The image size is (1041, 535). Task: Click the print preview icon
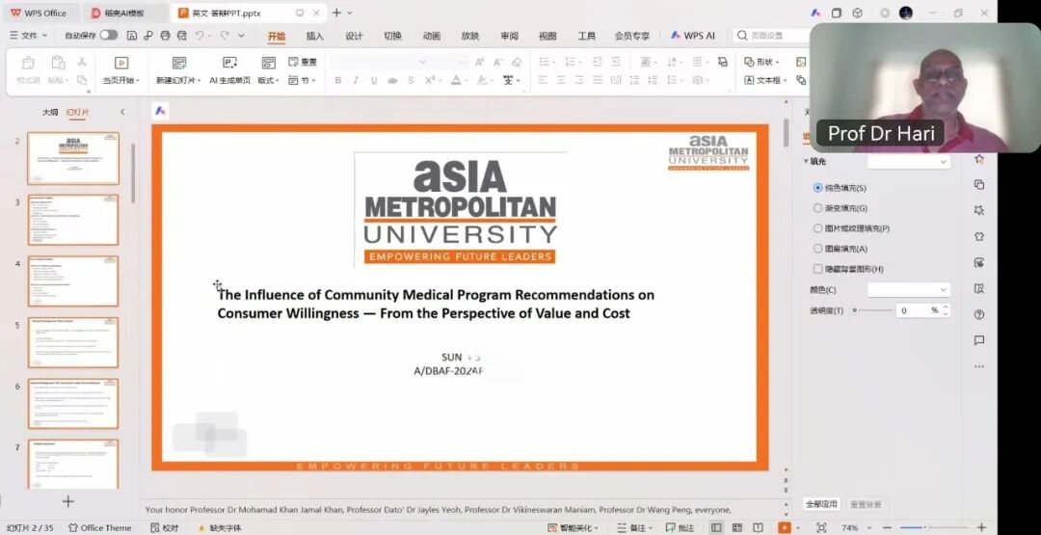coord(181,35)
